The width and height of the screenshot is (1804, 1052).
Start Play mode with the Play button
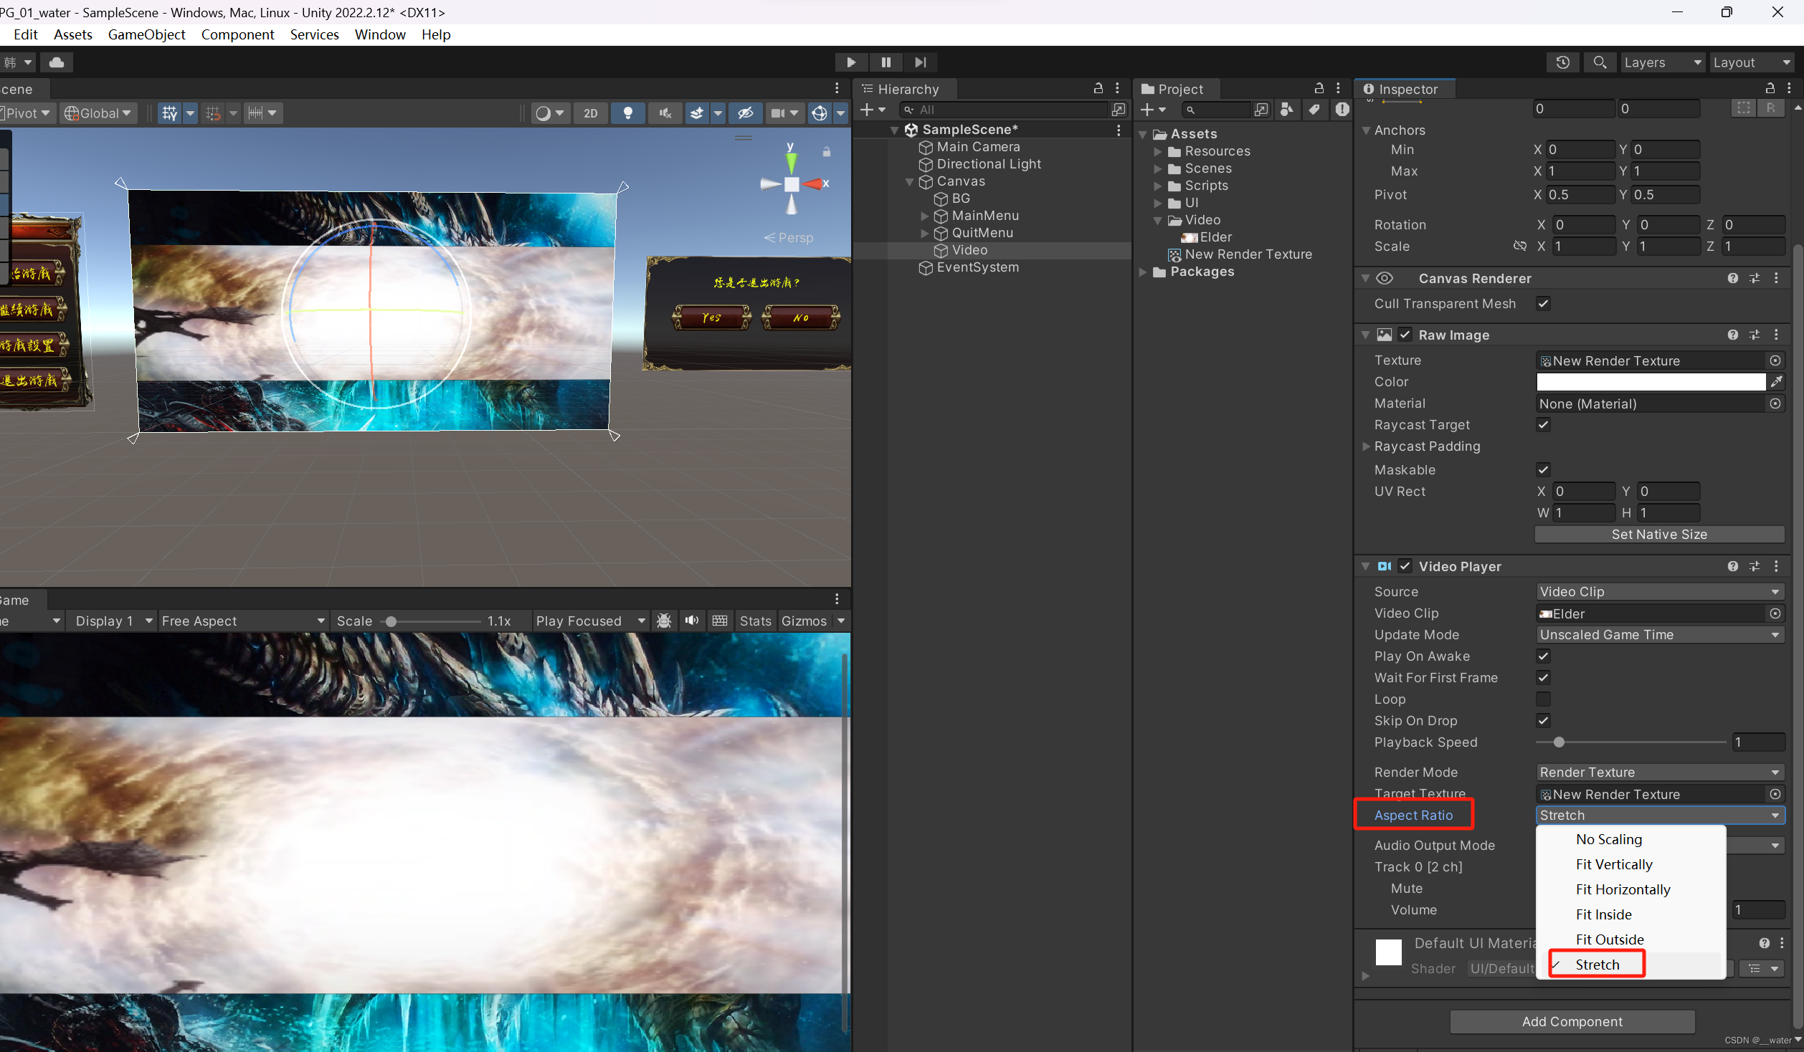[851, 62]
